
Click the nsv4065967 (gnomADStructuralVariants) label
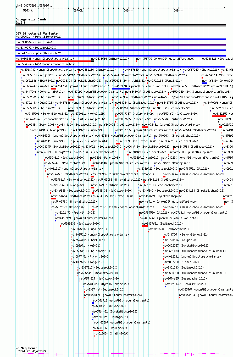(x=205, y=289)
